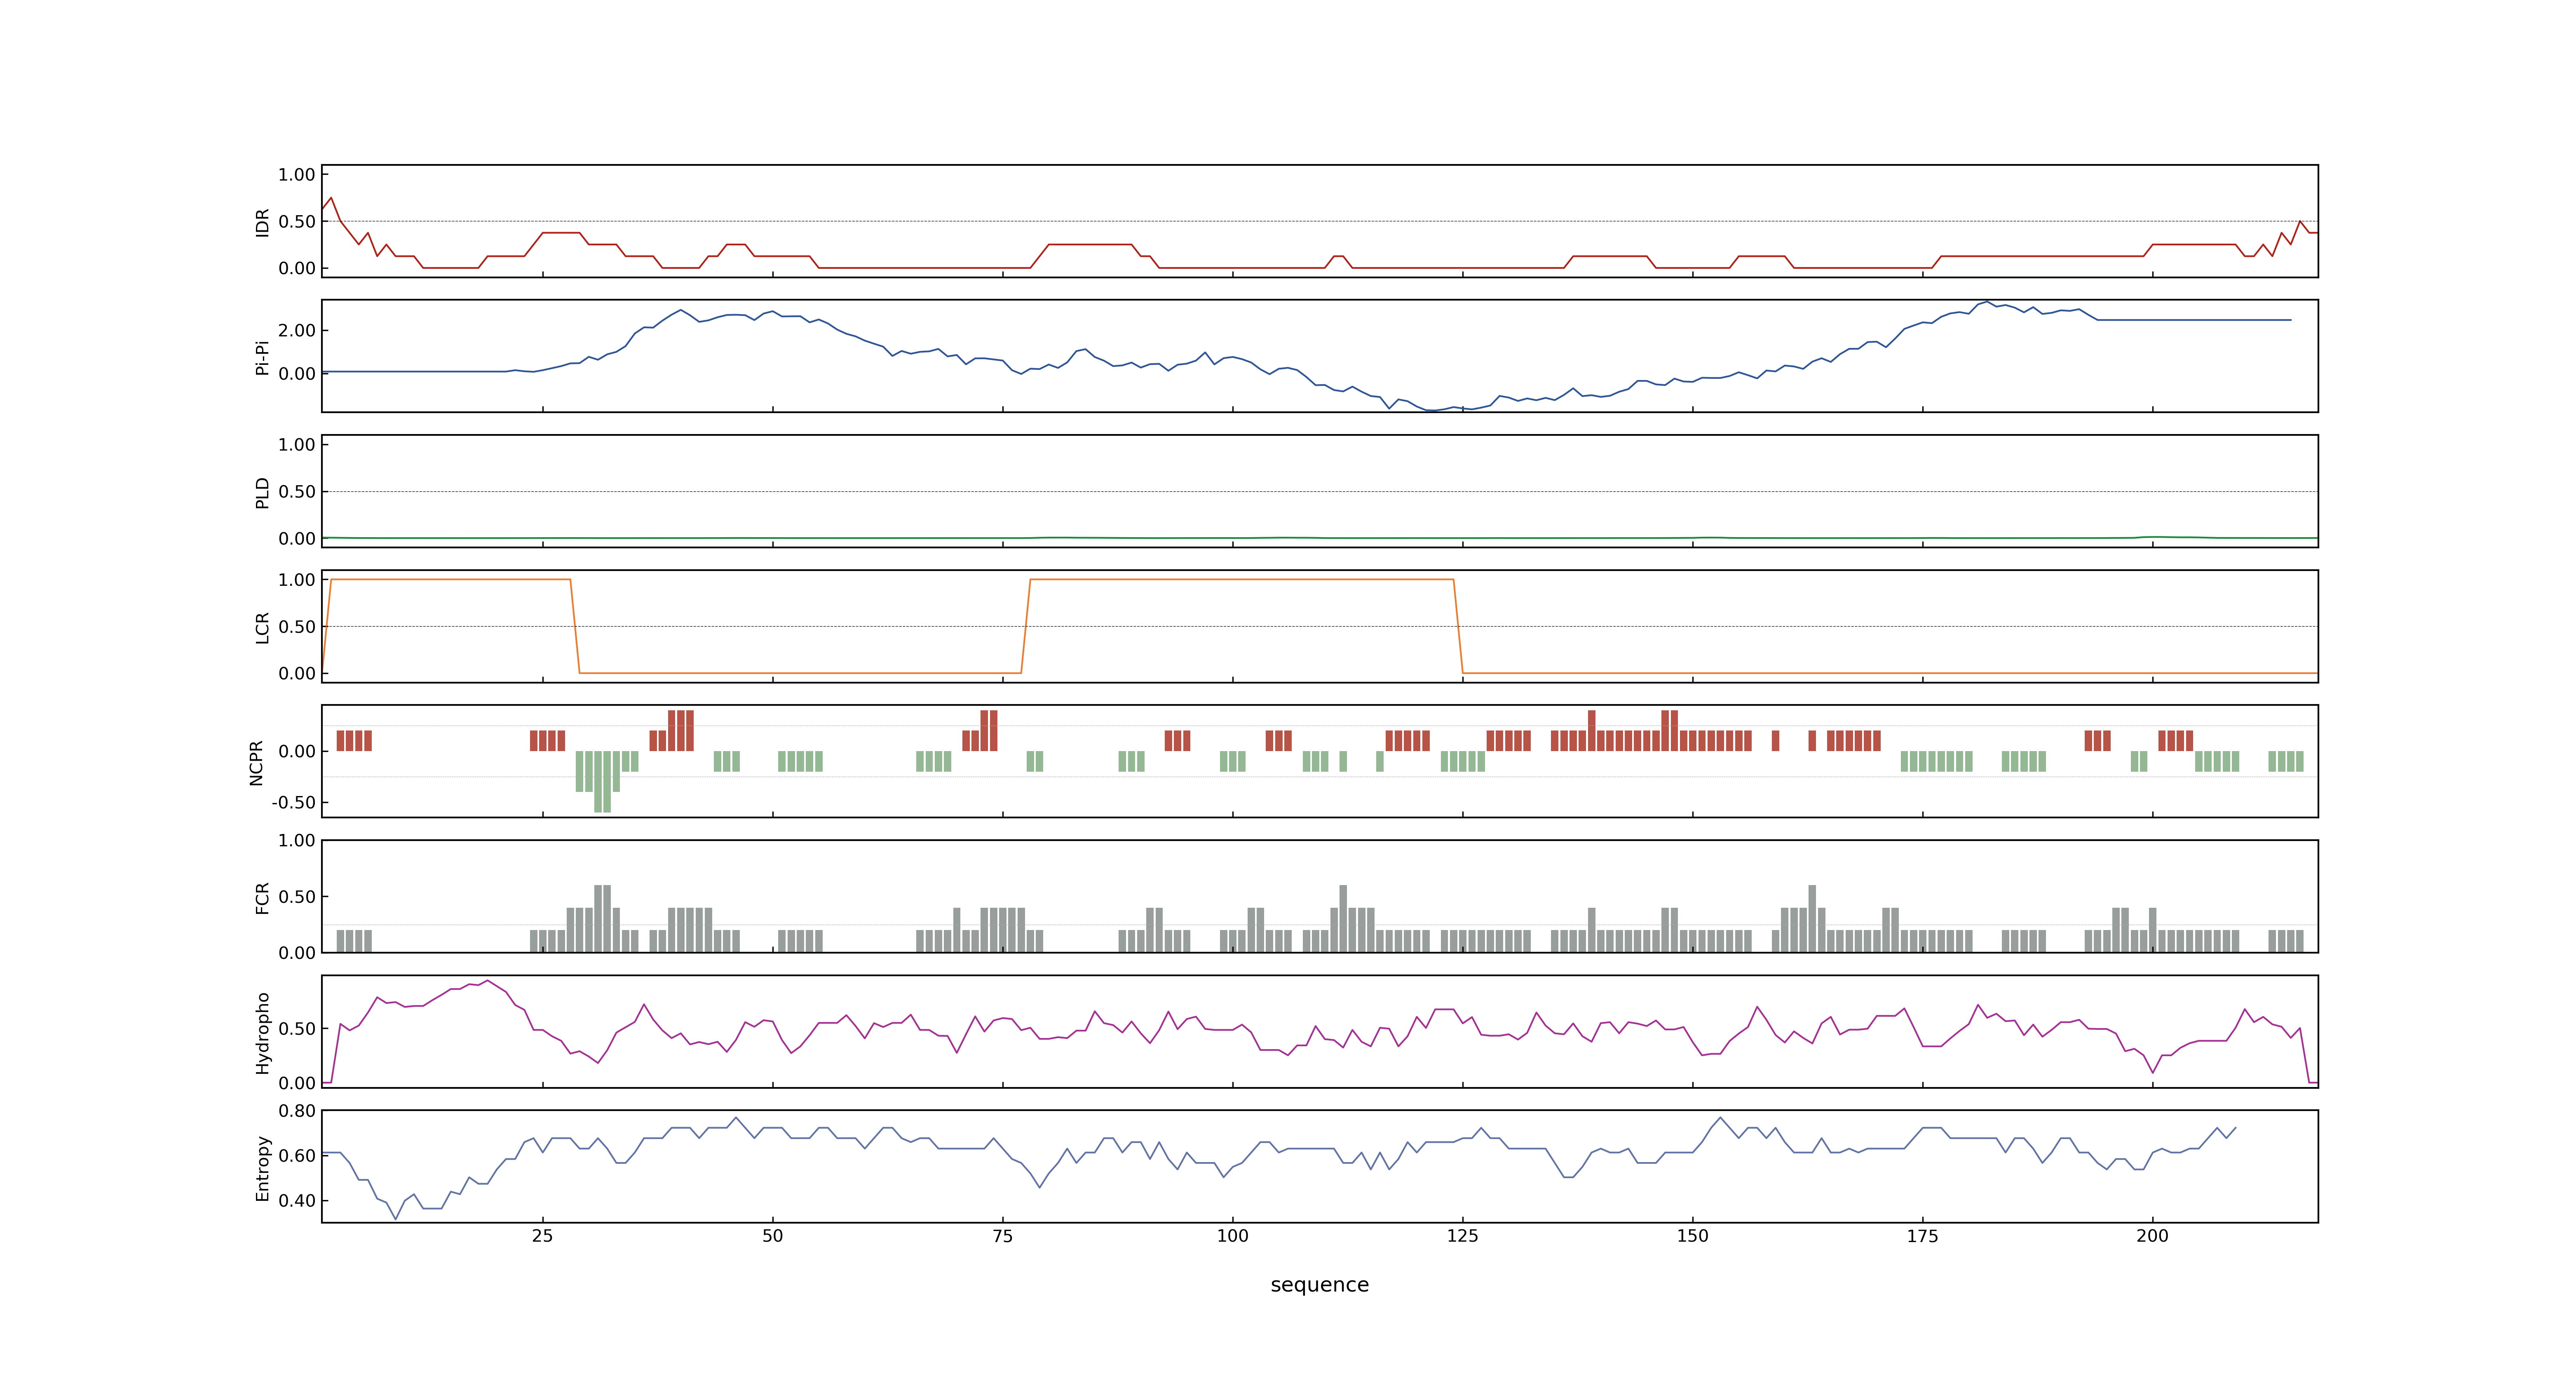
Task: Select the 0.80 tick on Entropy axis
Action: click(297, 1111)
